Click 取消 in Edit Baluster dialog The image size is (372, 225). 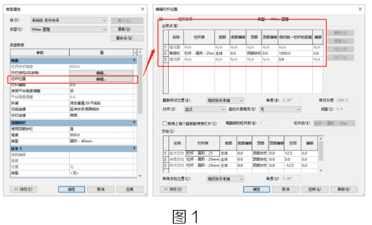(x=286, y=189)
